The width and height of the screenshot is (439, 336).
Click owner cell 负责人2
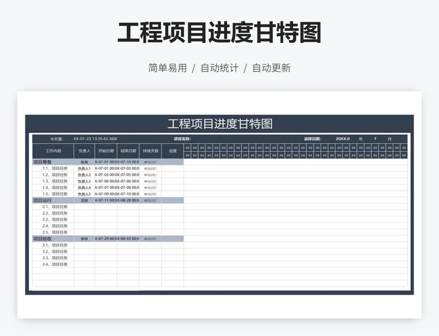pyautogui.click(x=85, y=175)
